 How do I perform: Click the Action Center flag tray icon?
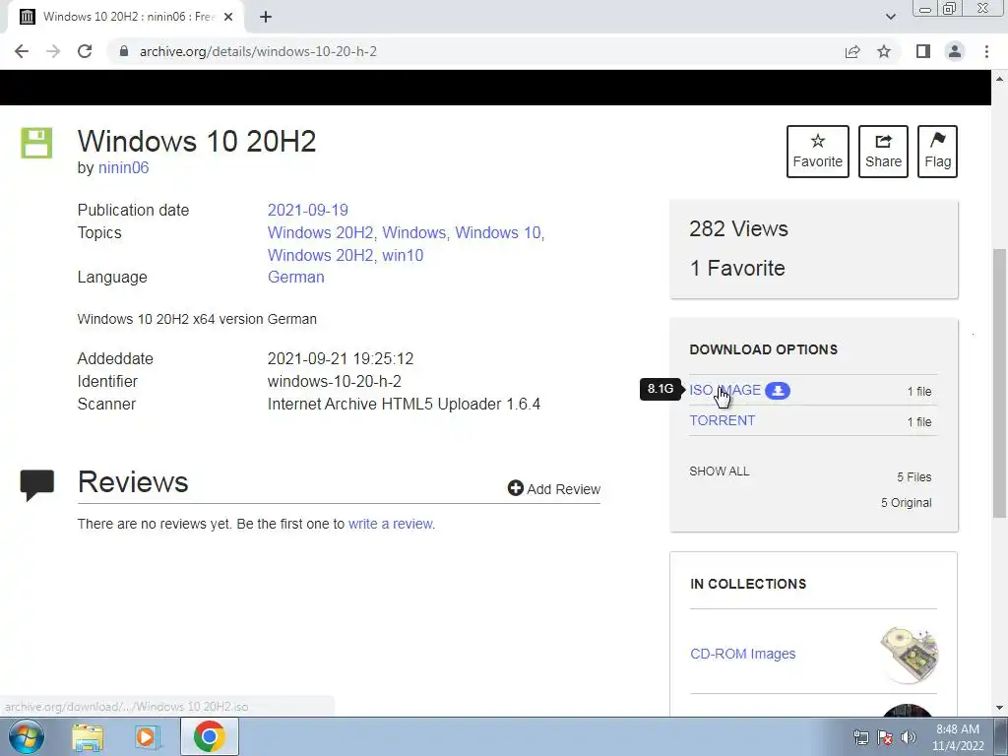tap(885, 737)
